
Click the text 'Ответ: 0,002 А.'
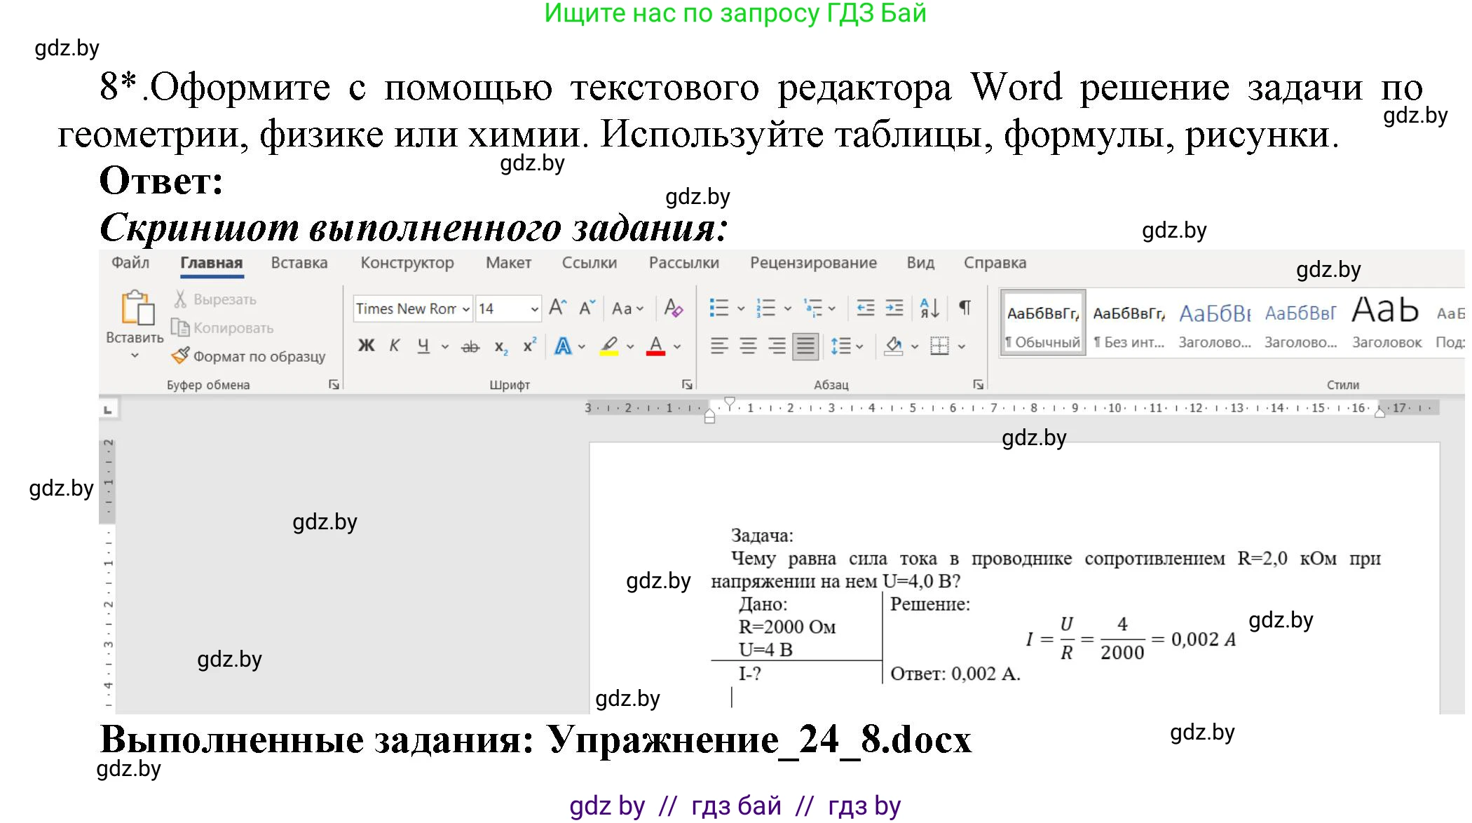pos(955,674)
